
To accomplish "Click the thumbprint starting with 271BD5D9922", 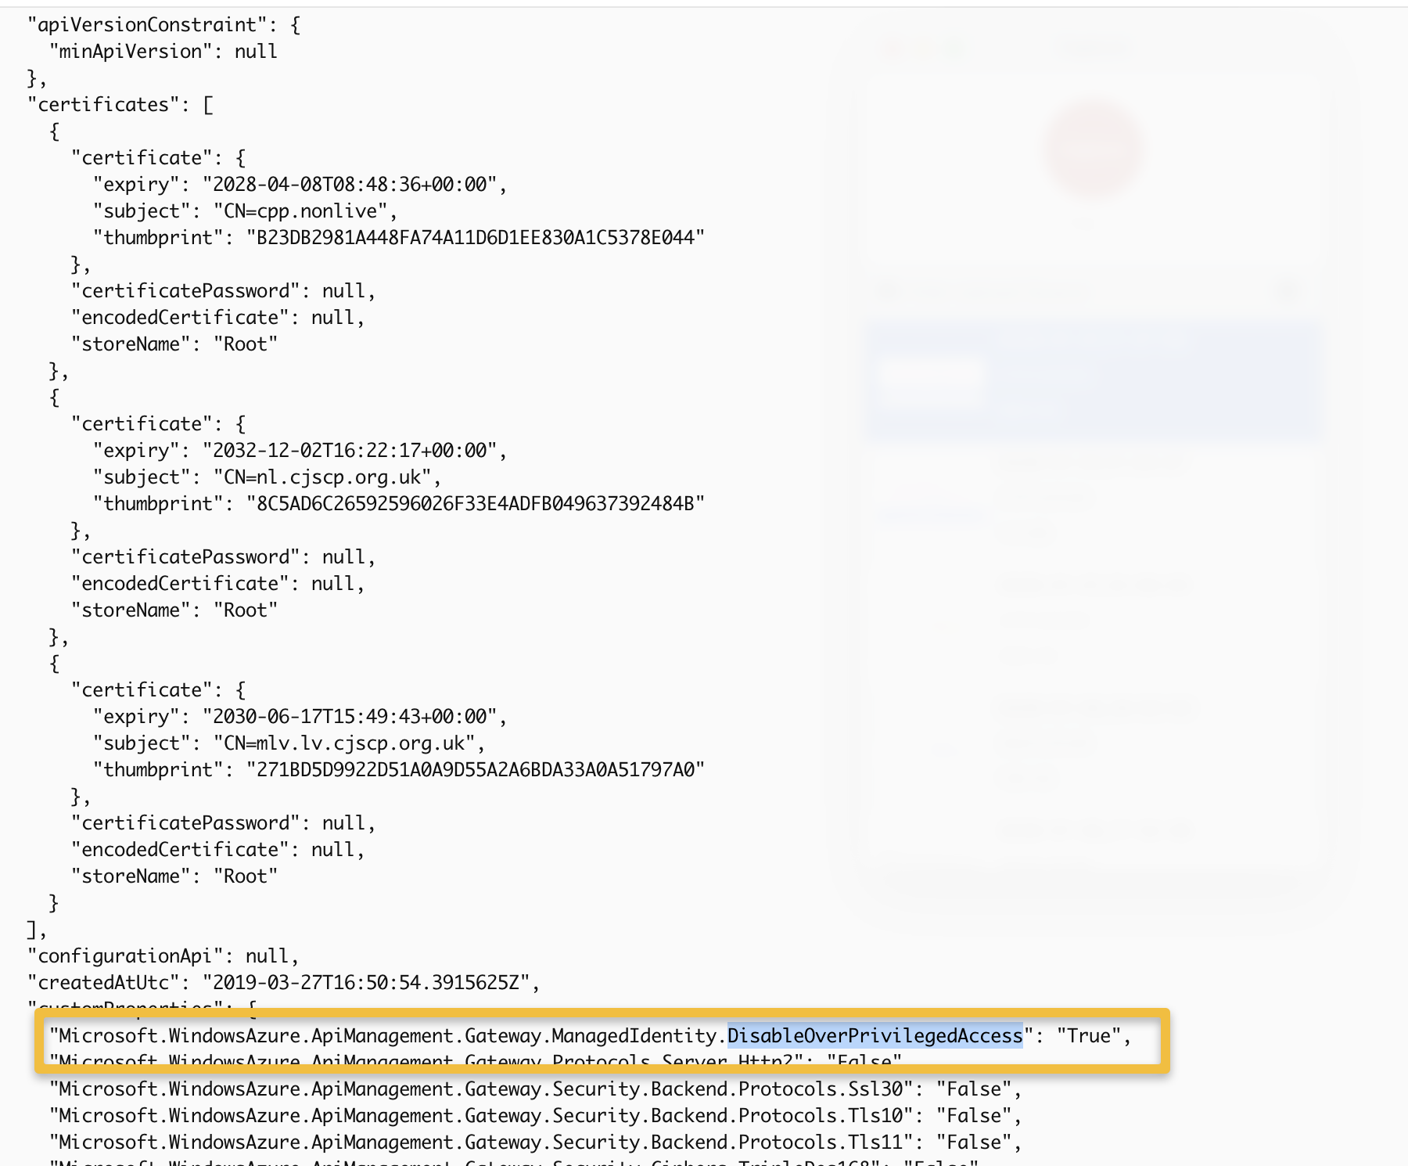I will coord(476,770).
